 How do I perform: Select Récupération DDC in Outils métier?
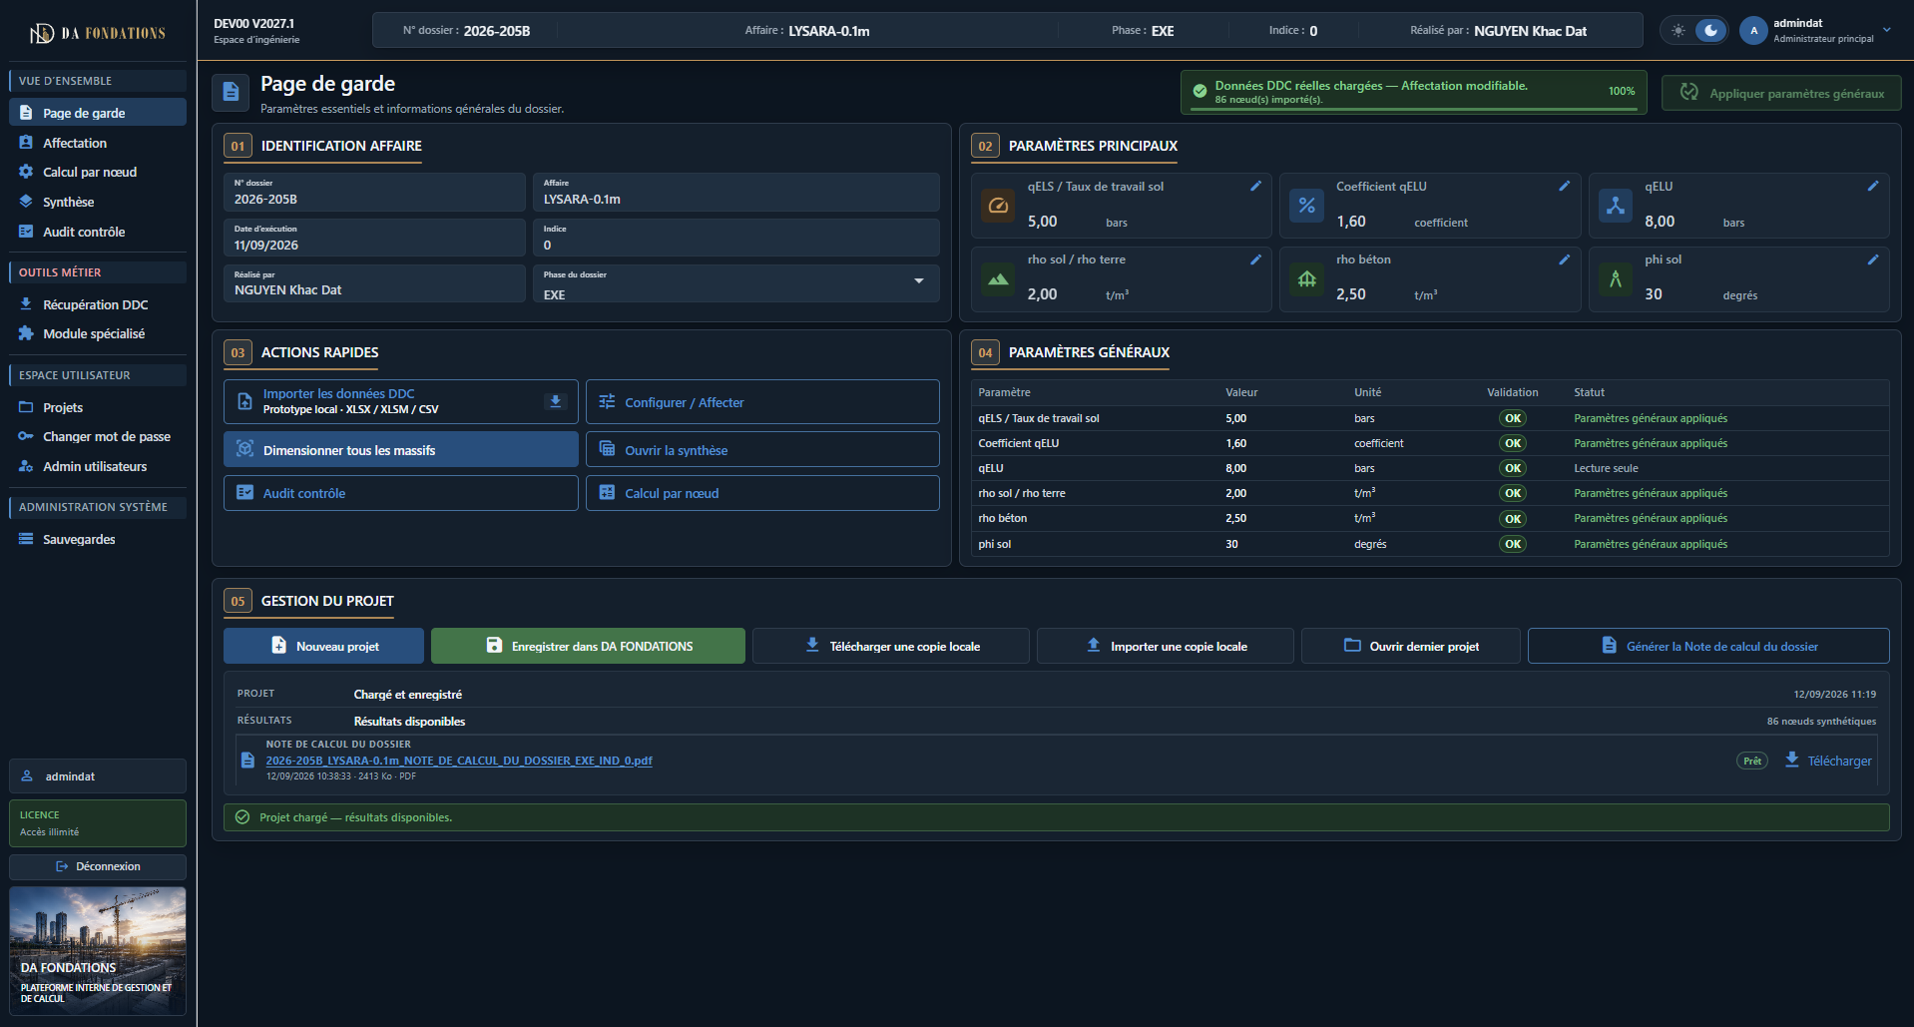tap(98, 304)
